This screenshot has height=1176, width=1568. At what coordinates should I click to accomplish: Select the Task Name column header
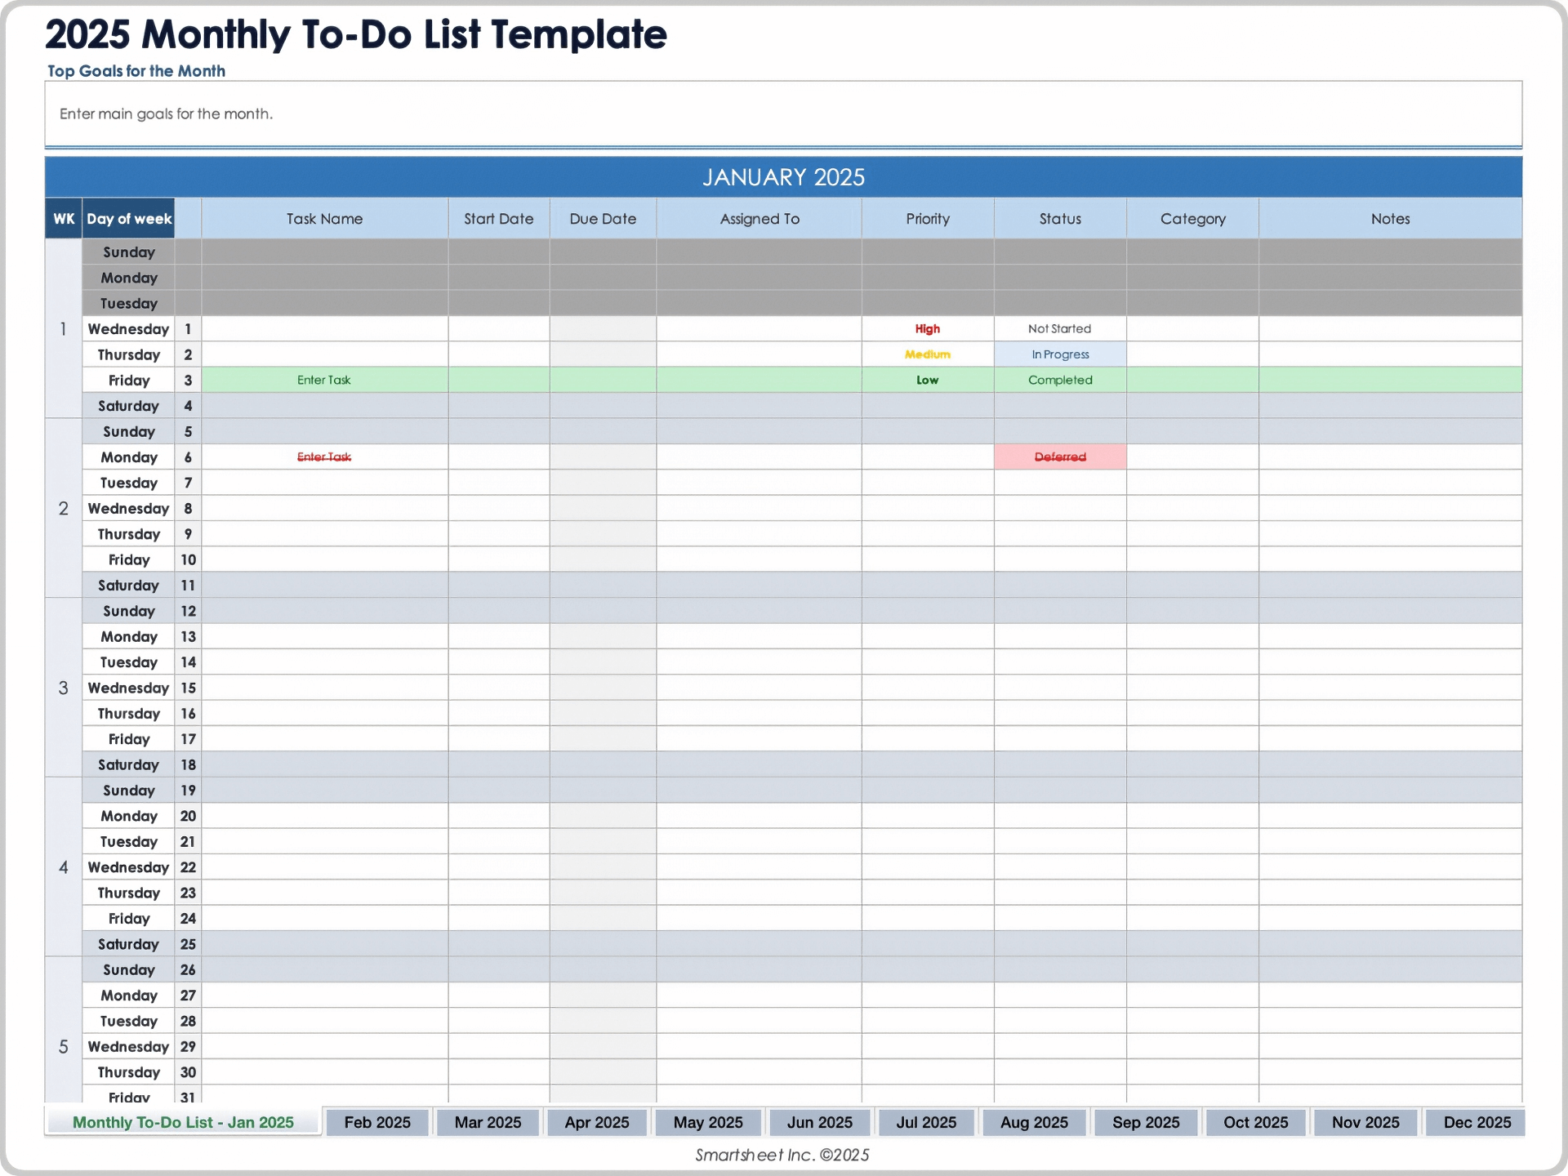click(323, 218)
